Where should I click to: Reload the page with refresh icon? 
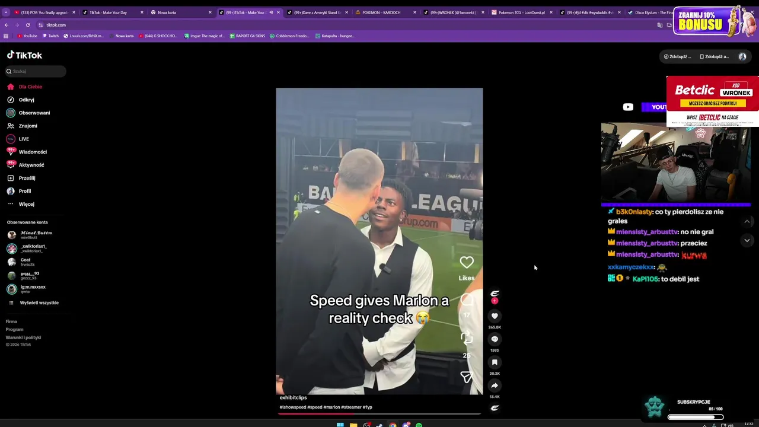(28, 25)
